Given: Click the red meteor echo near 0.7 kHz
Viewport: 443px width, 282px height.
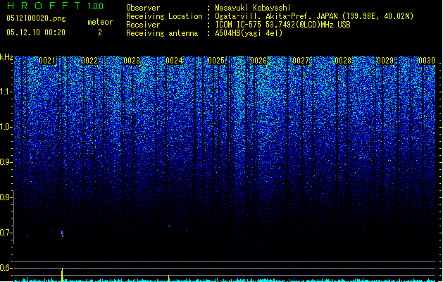Looking at the screenshot, I should (x=62, y=233).
